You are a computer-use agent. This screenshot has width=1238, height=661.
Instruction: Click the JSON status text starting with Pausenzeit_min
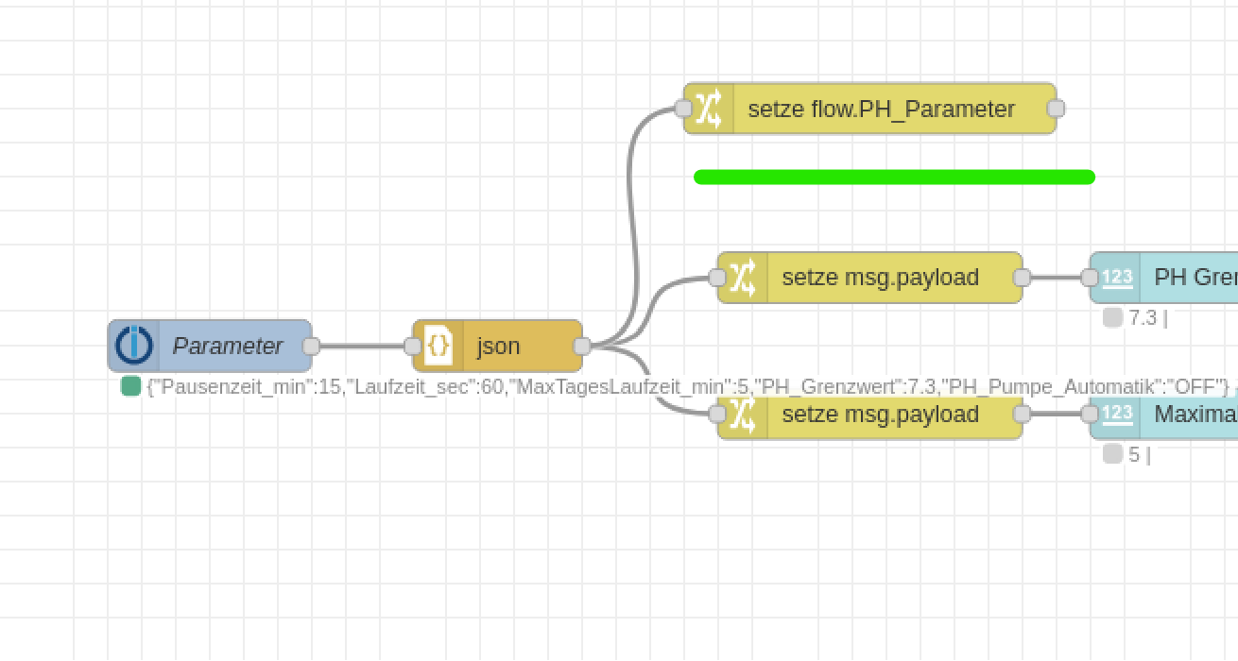coord(688,386)
